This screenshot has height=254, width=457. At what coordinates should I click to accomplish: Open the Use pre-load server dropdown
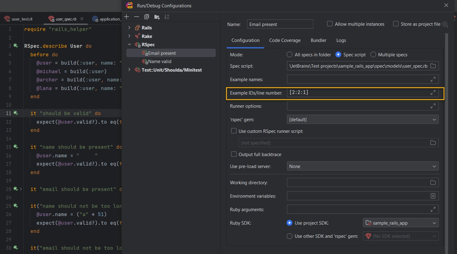click(x=363, y=166)
